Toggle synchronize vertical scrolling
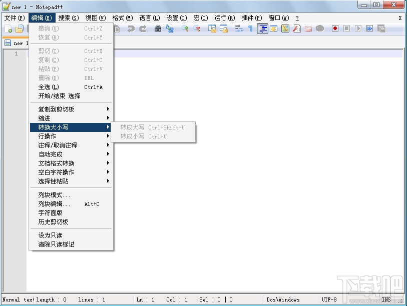This screenshot has width=407, height=306. [212, 29]
